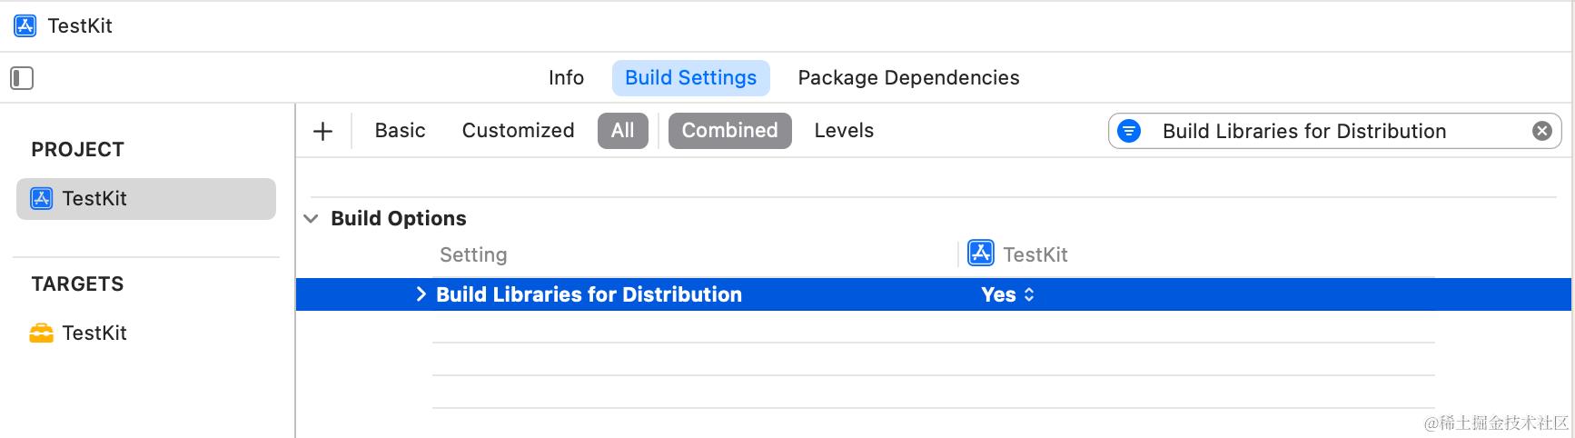Screen dimensions: 1575x438
Task: Show only Basic build settings
Action: pyautogui.click(x=400, y=131)
